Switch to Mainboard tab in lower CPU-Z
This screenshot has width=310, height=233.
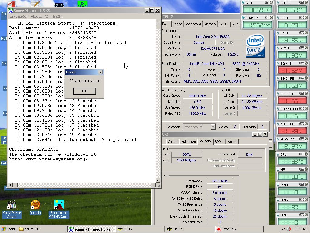point(188,142)
